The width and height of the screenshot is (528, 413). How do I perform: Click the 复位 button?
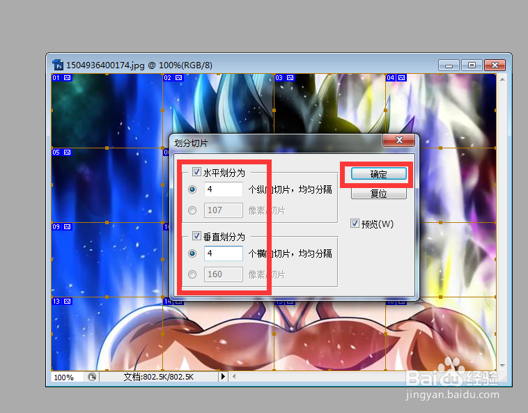point(378,193)
